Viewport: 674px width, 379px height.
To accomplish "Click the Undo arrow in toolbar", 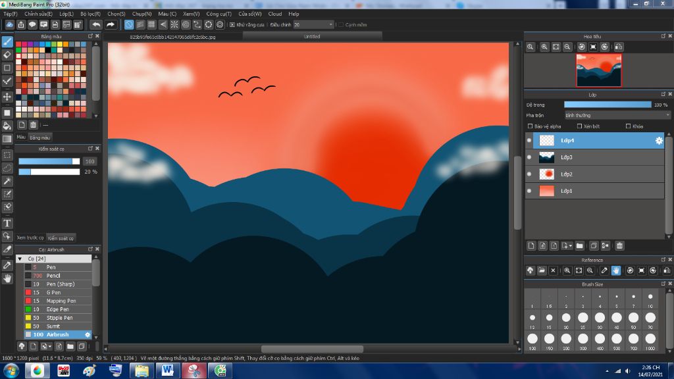I will pyautogui.click(x=96, y=24).
